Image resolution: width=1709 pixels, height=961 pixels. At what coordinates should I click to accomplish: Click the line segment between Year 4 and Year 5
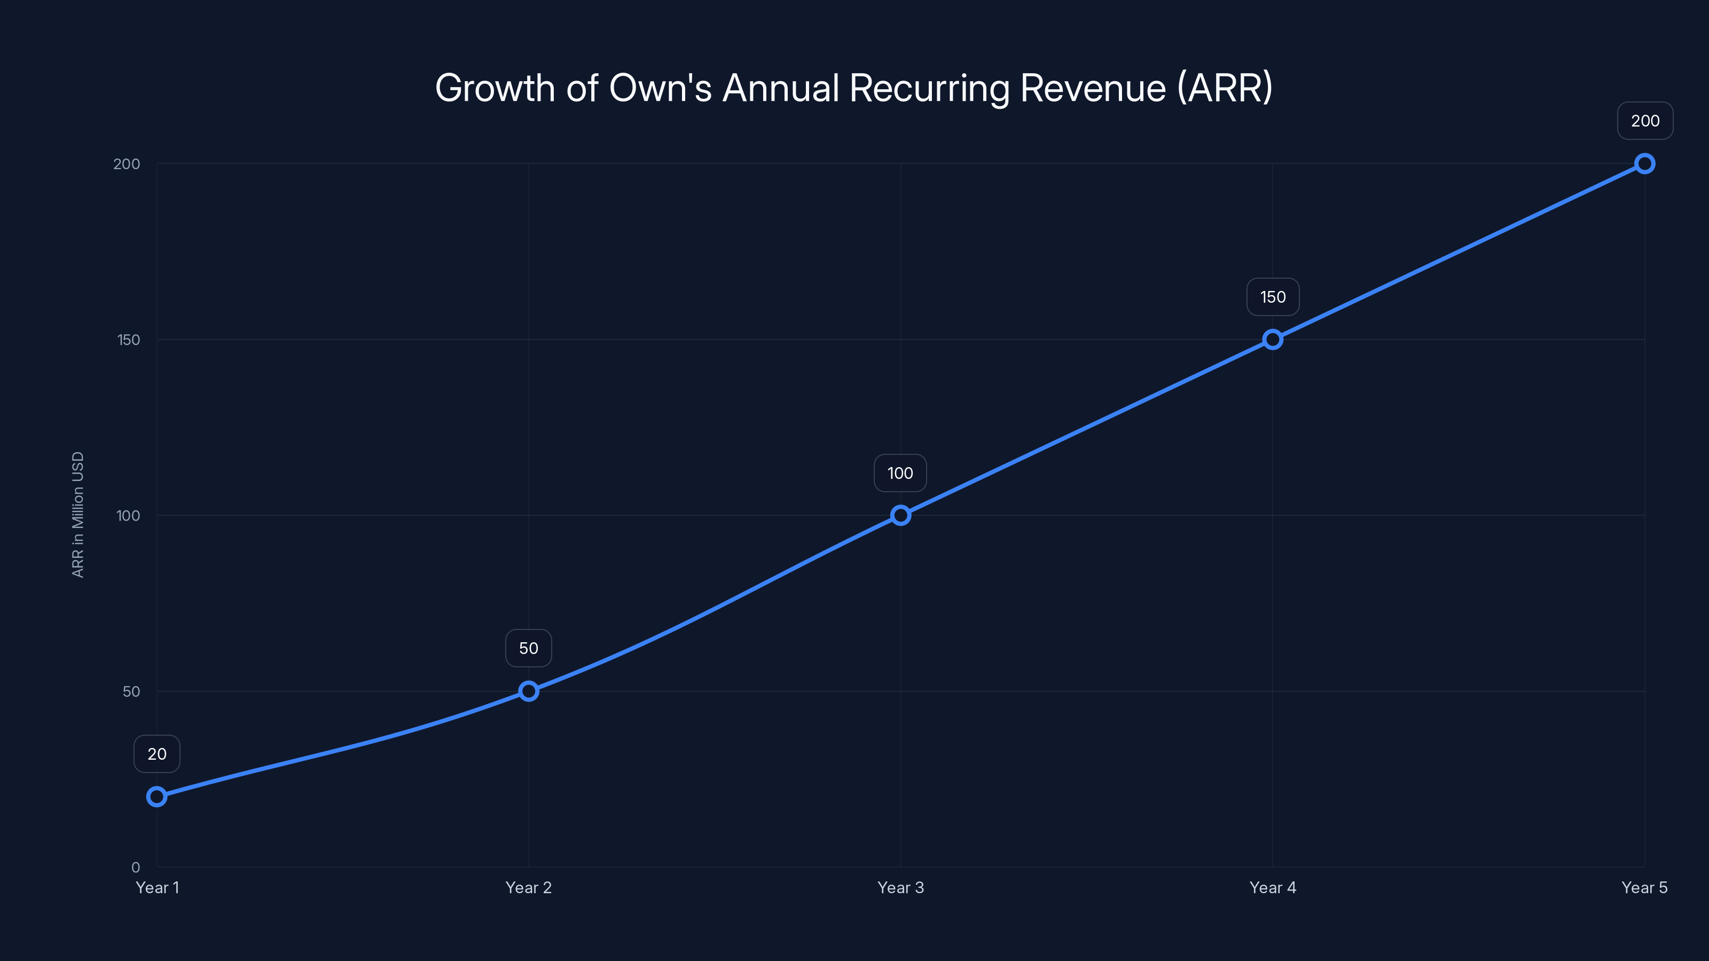coord(1458,251)
